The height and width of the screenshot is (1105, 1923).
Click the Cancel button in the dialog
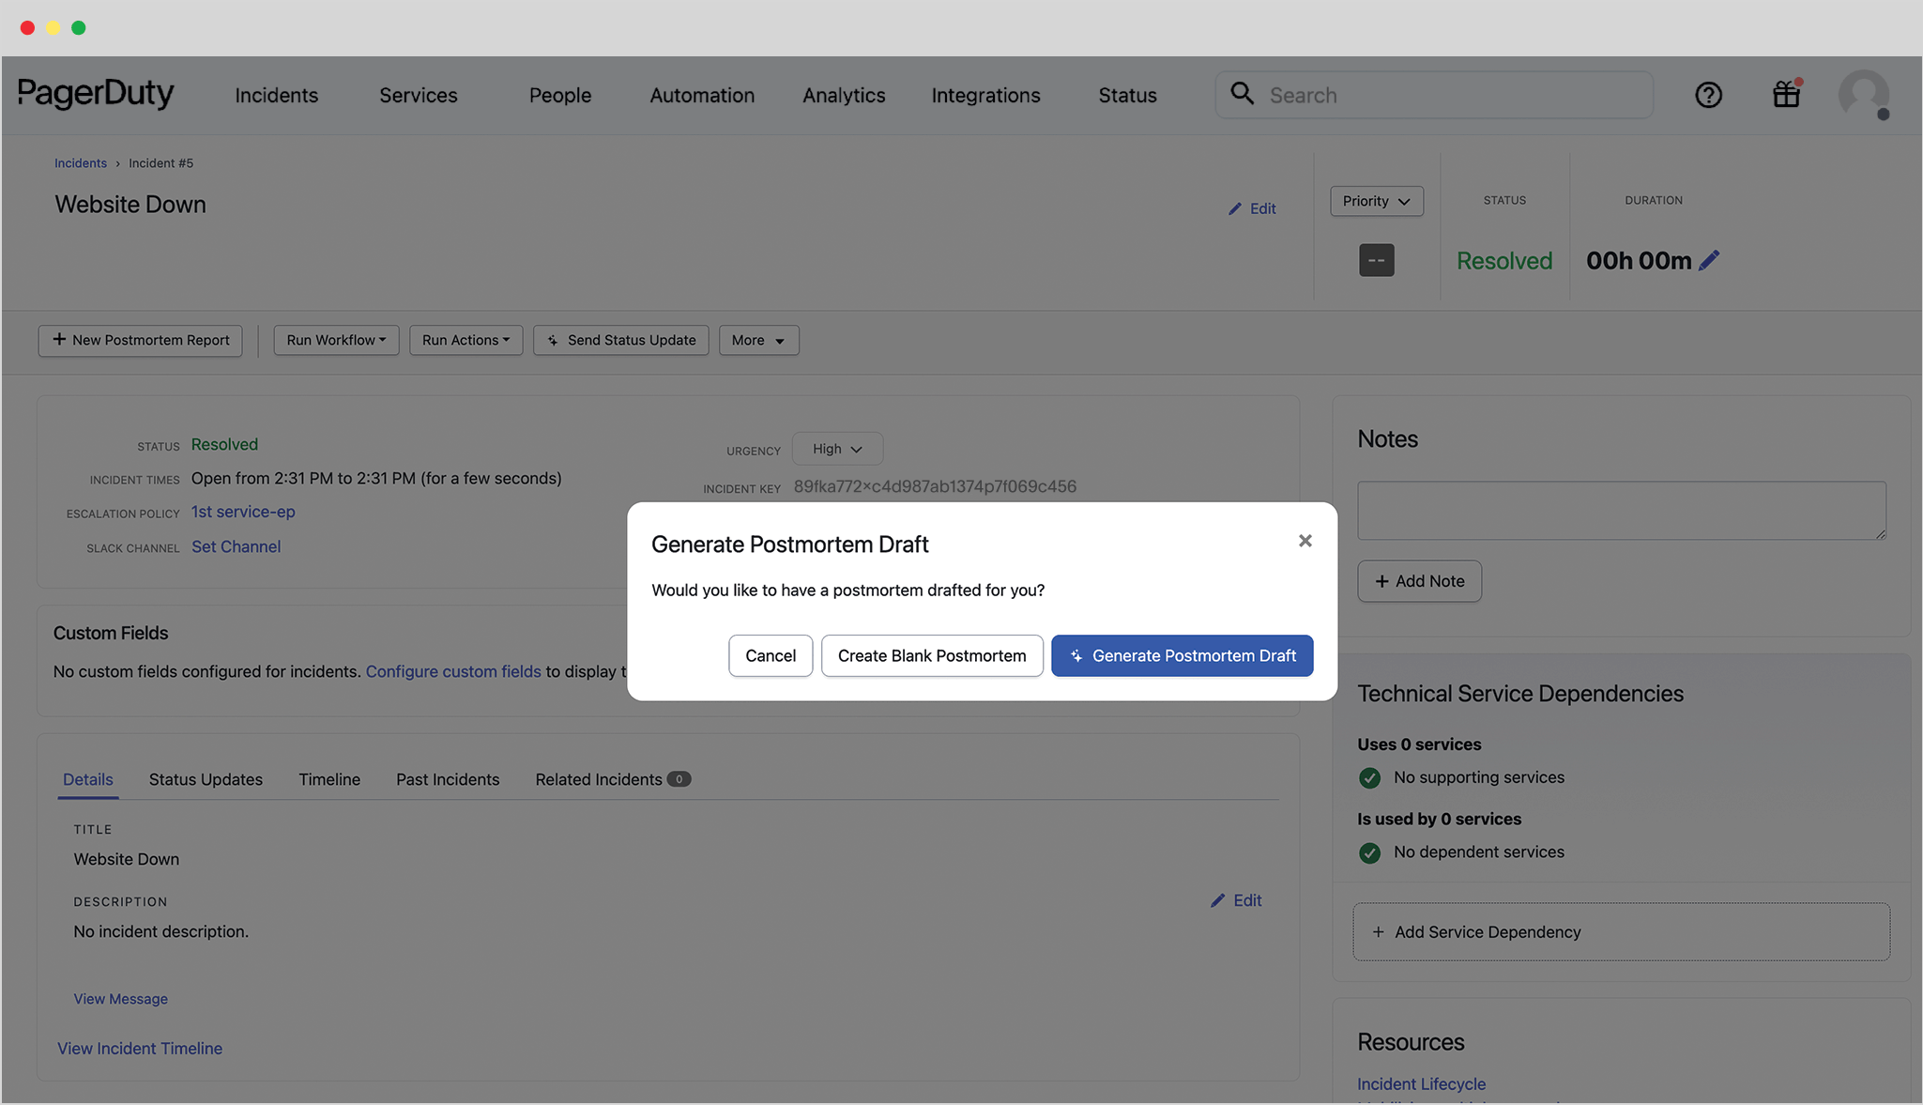[771, 655]
